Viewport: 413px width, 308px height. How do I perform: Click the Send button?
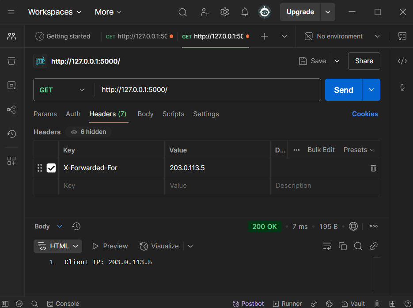click(343, 90)
